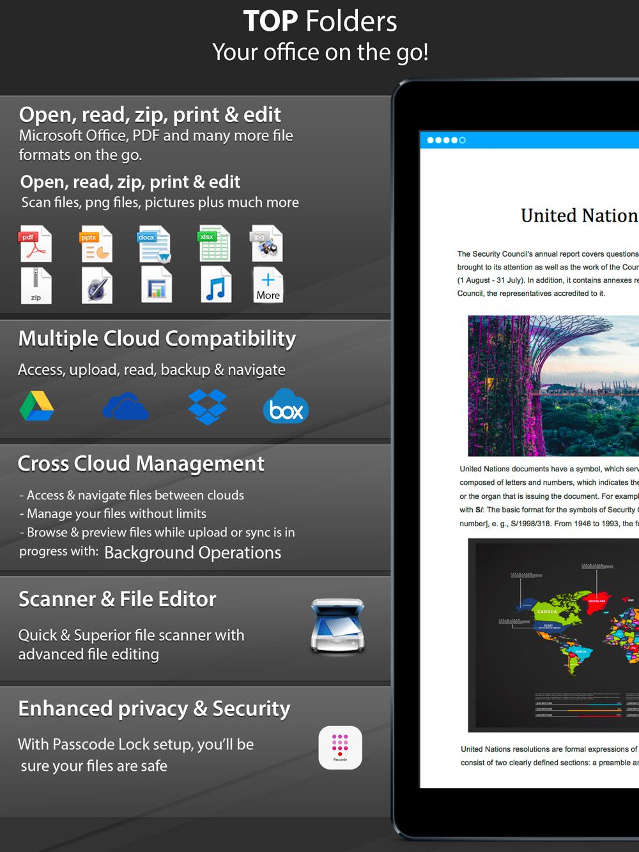Click the DOCX document file icon
This screenshot has height=852, width=639.
155,244
